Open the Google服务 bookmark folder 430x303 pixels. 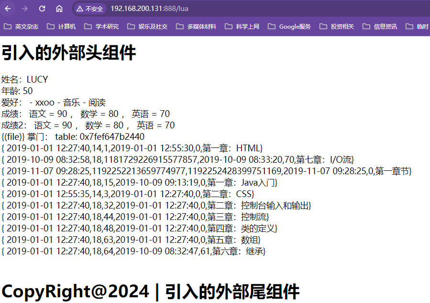(289, 27)
